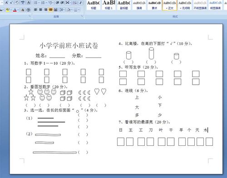Click the character 大 in 连线
Viewport: 227px width, 178px height.
click(x=137, y=107)
